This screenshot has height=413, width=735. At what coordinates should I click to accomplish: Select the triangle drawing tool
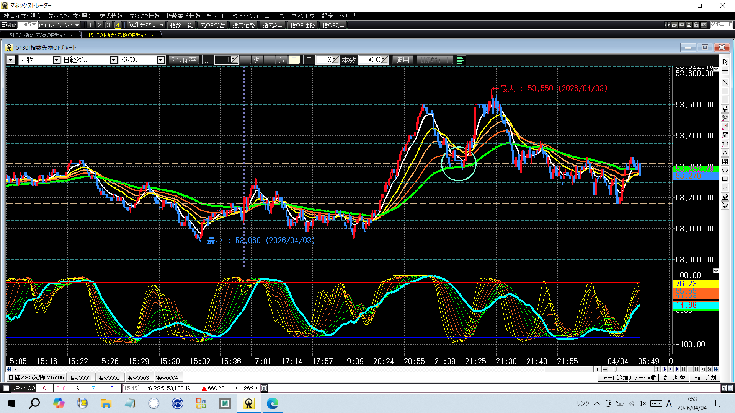tap(725, 188)
